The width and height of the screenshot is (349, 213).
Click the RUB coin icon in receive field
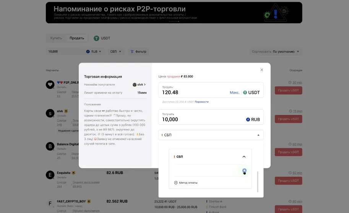coord(248,119)
